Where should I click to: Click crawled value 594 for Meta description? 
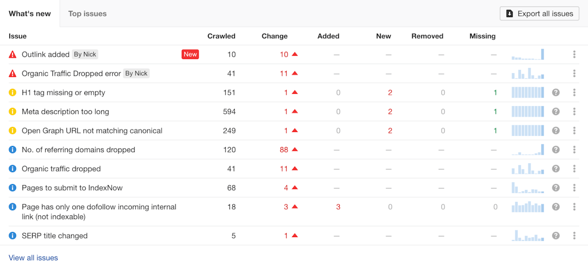point(229,112)
